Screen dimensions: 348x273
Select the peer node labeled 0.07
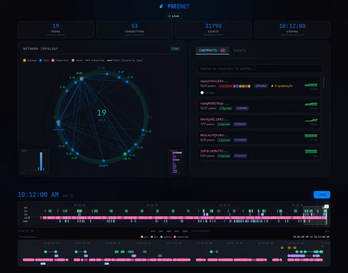coord(119,77)
